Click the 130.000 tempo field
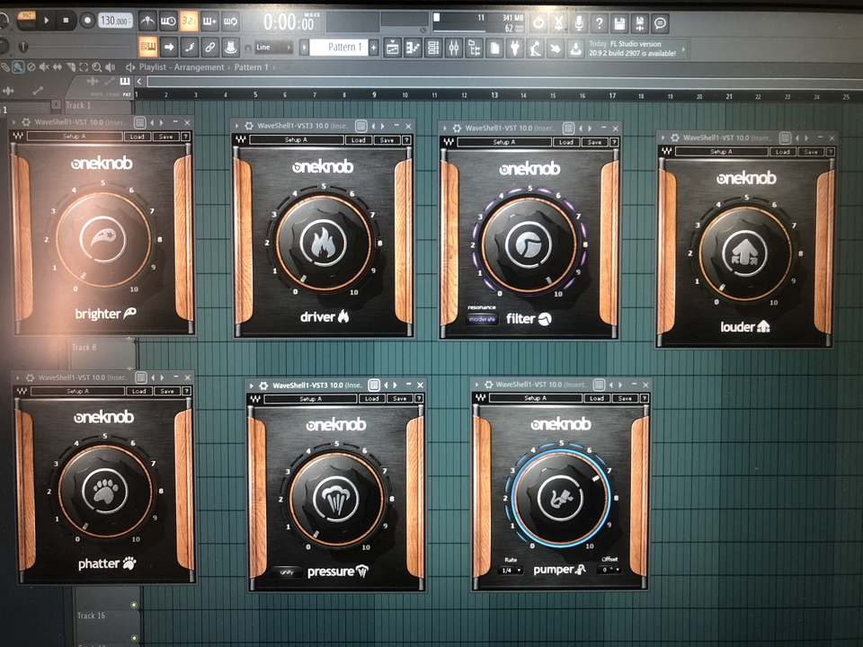863x647 pixels. (115, 21)
